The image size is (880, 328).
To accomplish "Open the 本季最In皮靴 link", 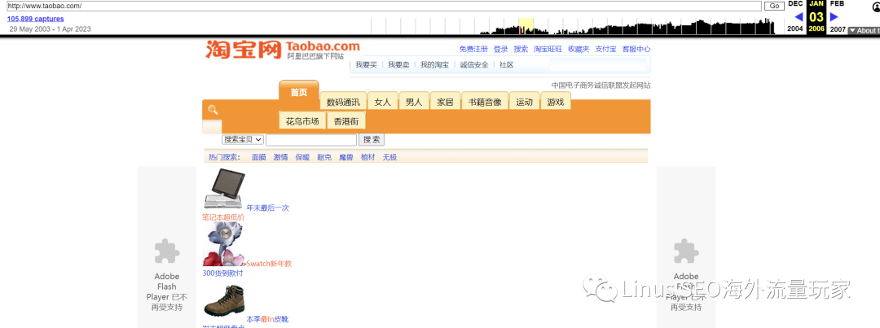I will (x=268, y=320).
